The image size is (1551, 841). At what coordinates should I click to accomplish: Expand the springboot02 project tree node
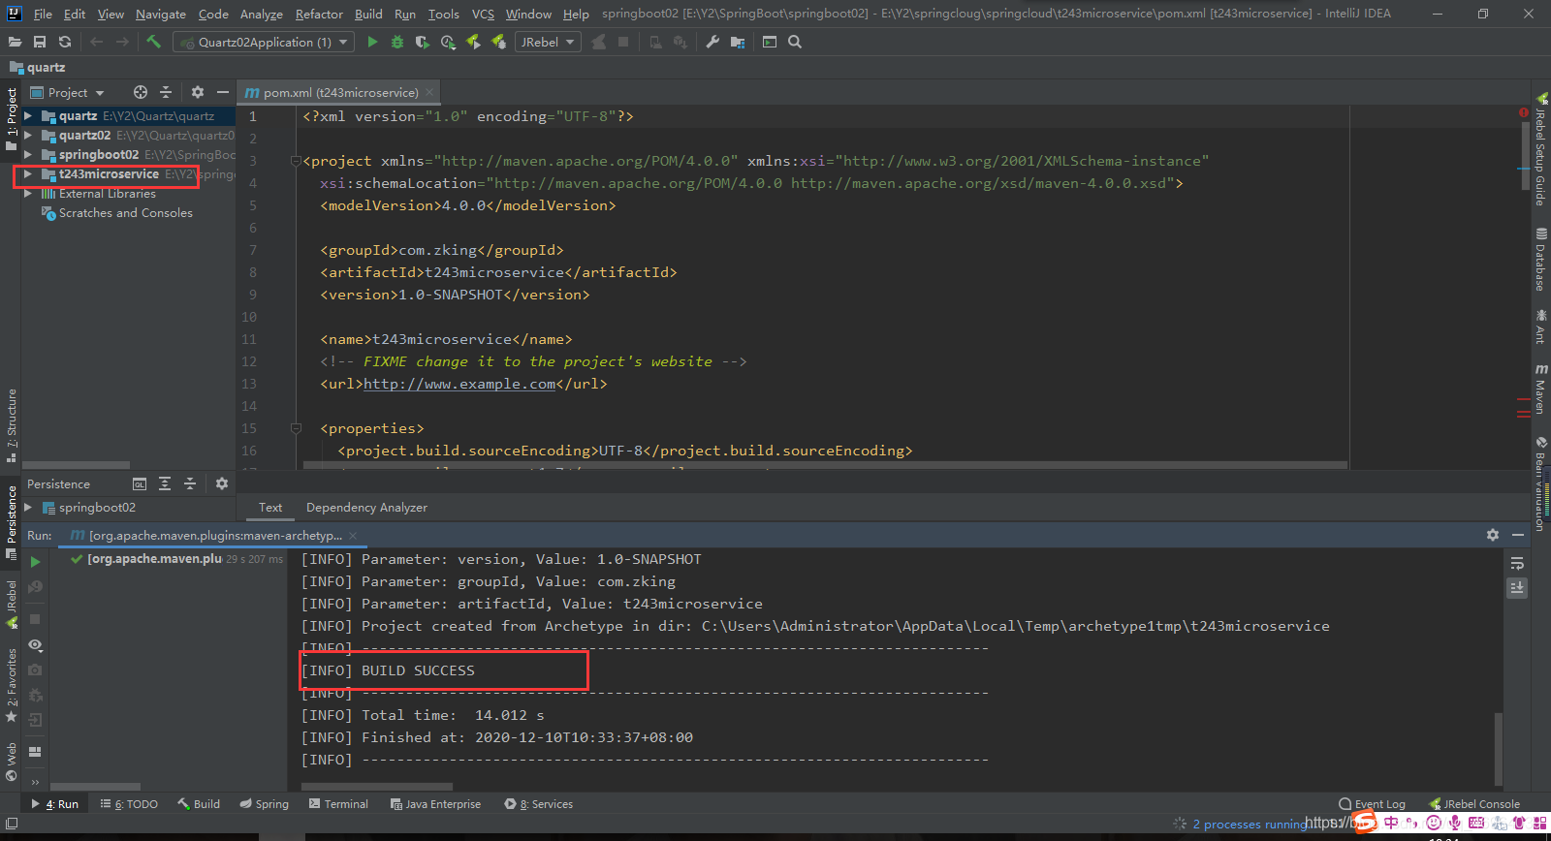pos(28,154)
